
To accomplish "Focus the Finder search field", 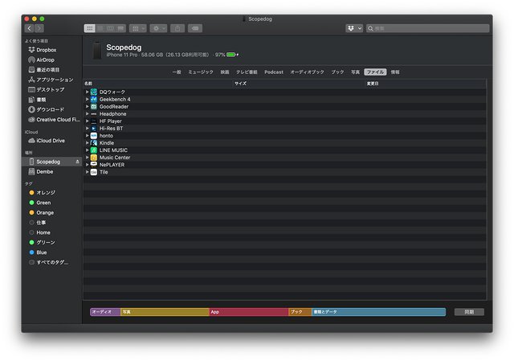I will coord(427,29).
